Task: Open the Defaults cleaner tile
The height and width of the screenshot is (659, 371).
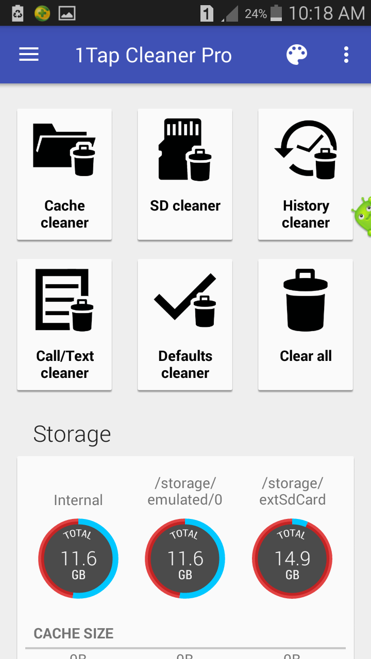Action: (185, 324)
